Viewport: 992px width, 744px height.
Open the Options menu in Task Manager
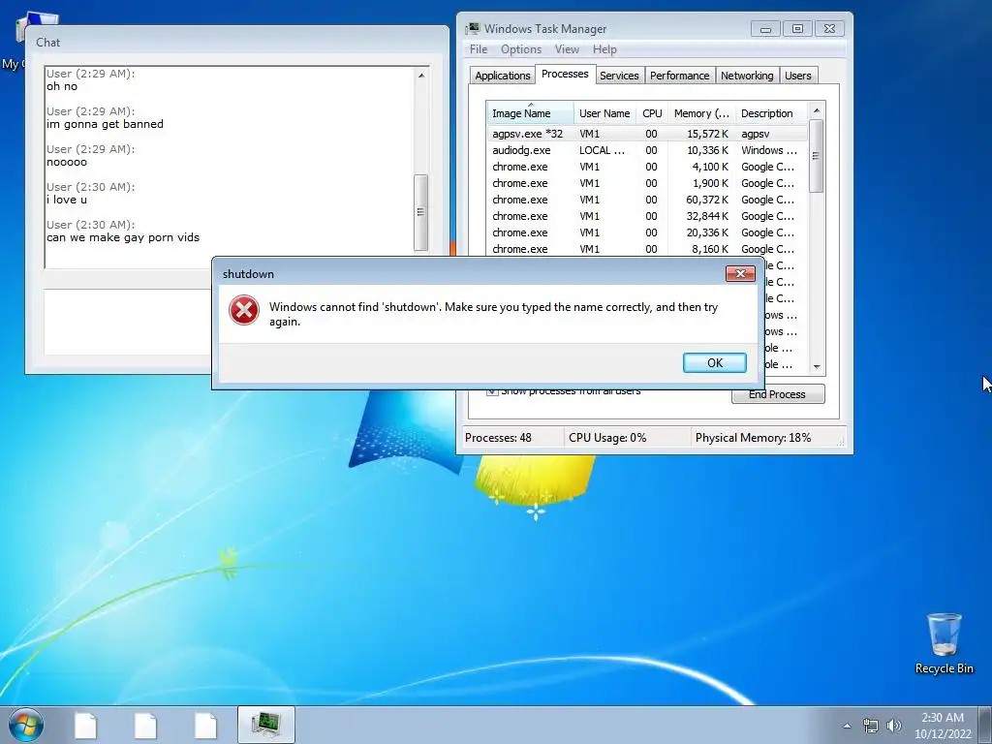[x=520, y=48]
